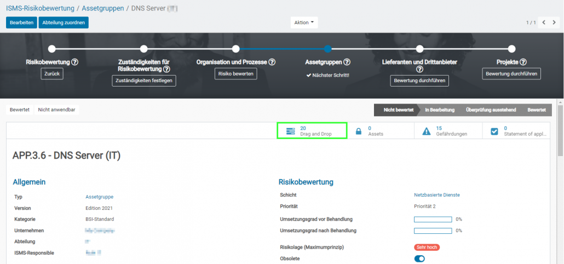
Task: Go to next record with right chevron
Action: point(554,22)
